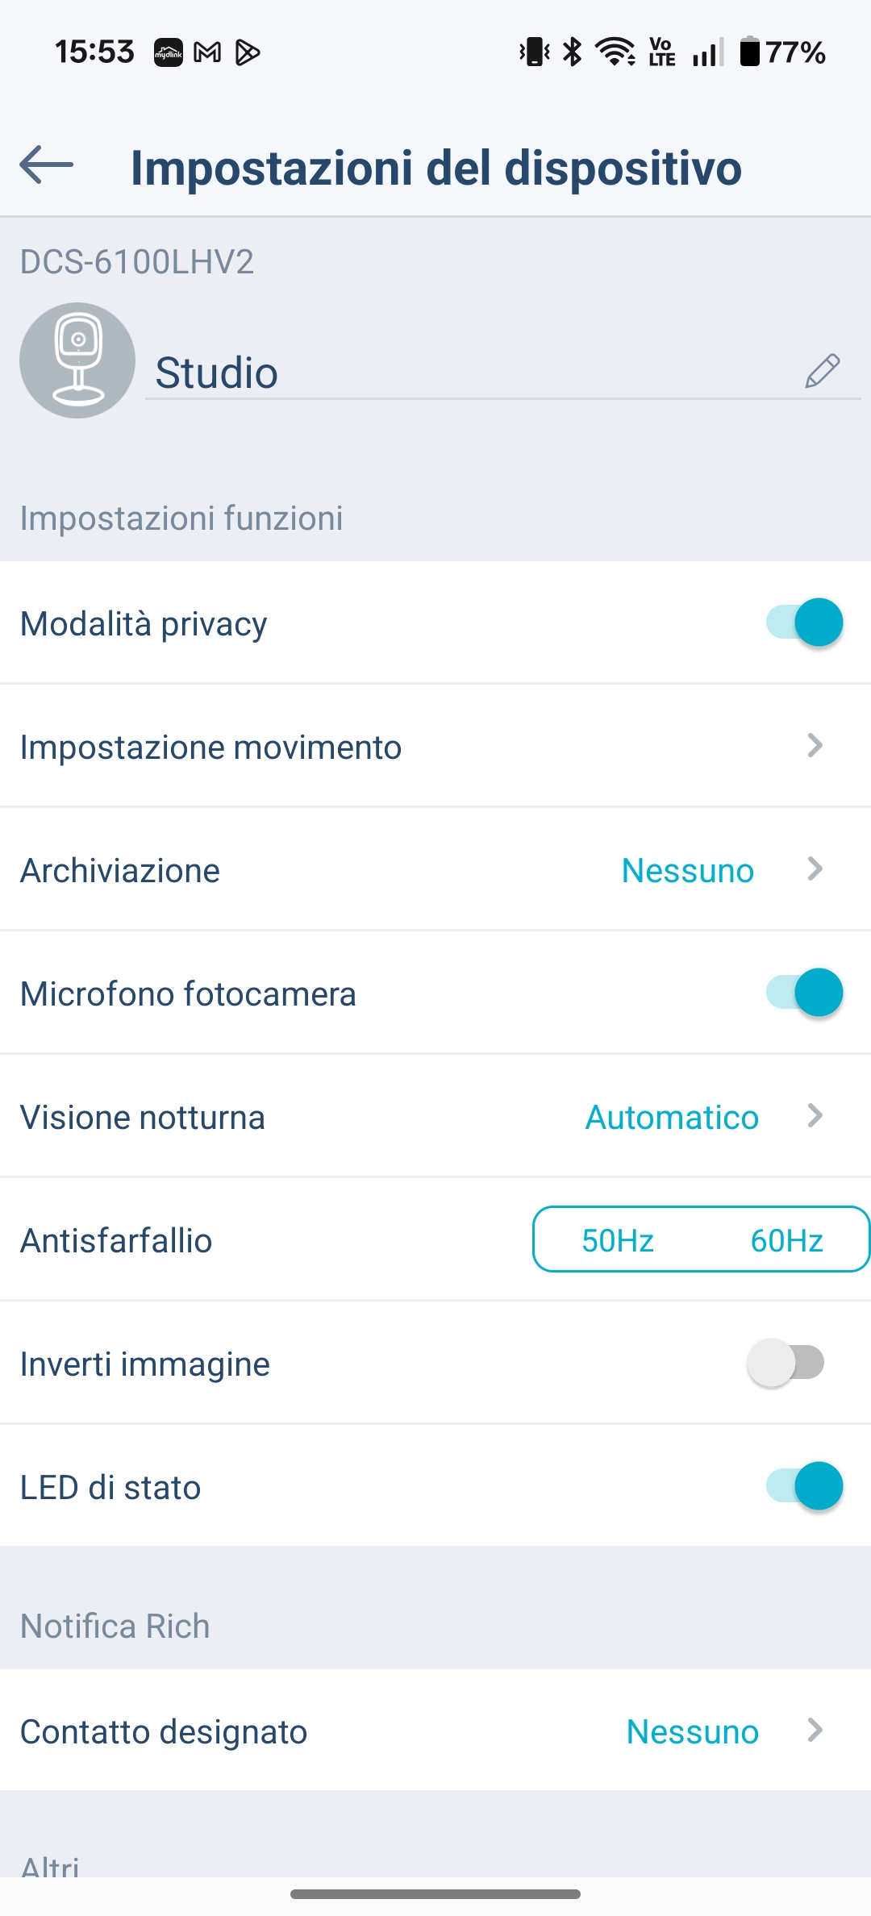Turn off the Microfono fotocamera switch

click(x=804, y=993)
